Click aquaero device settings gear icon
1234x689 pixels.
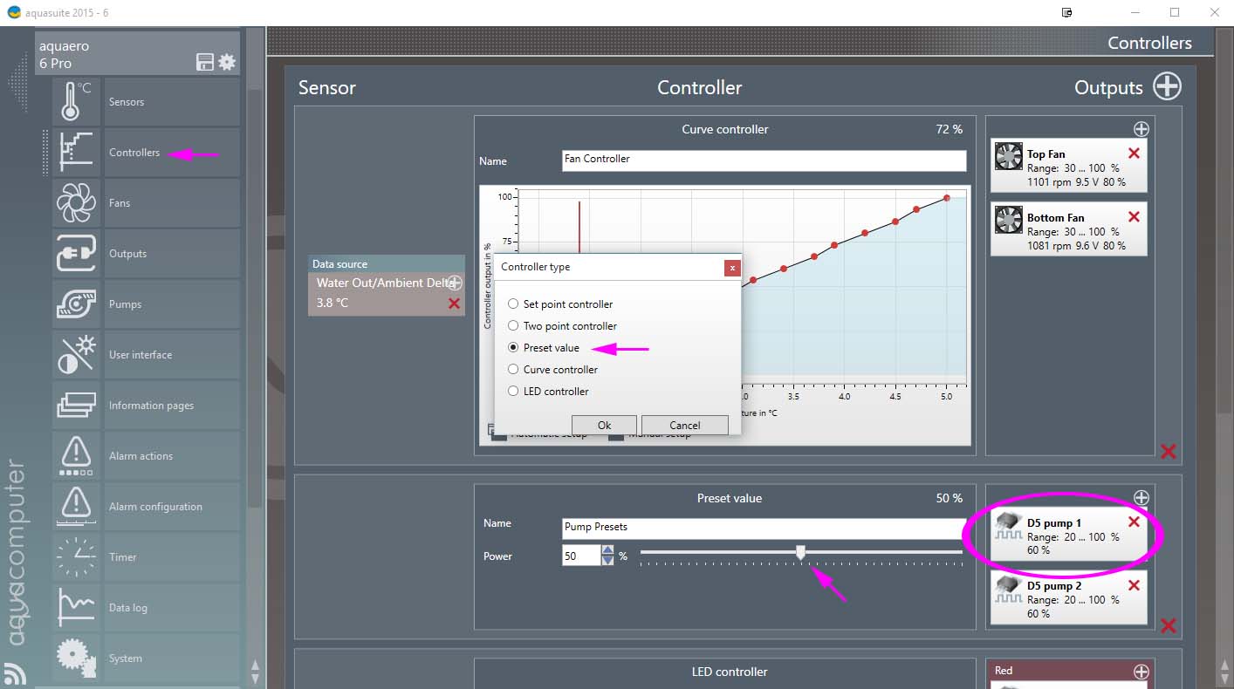pos(227,62)
